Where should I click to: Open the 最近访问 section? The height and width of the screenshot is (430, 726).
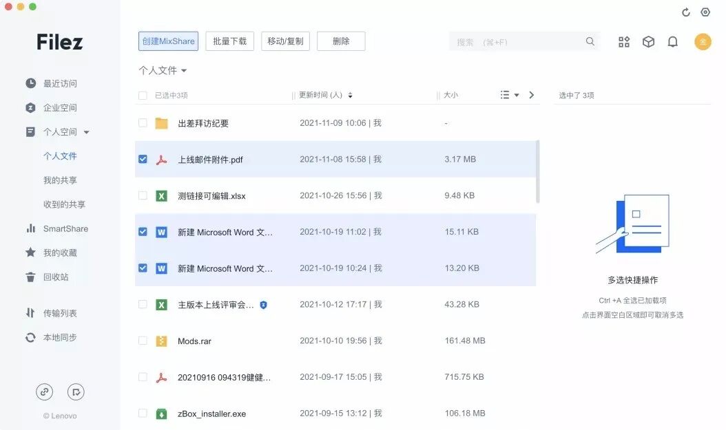[x=61, y=83]
